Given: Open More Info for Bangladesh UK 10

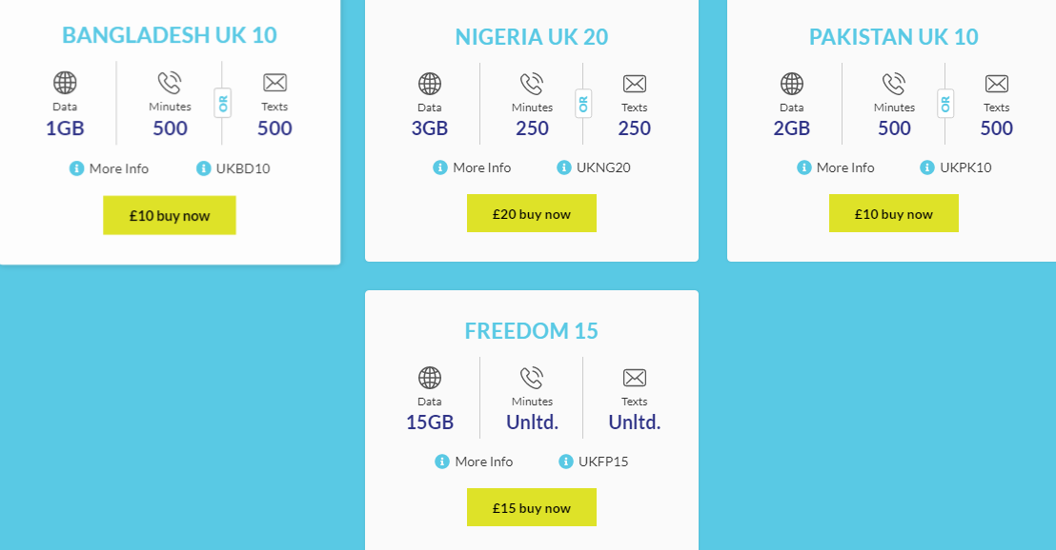Looking at the screenshot, I should click(118, 168).
